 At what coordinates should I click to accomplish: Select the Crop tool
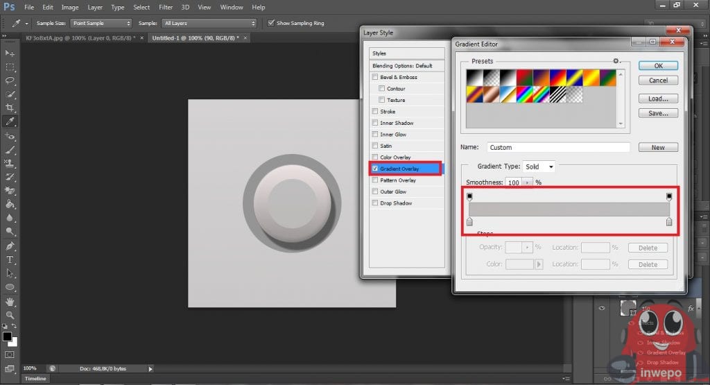tap(10, 108)
